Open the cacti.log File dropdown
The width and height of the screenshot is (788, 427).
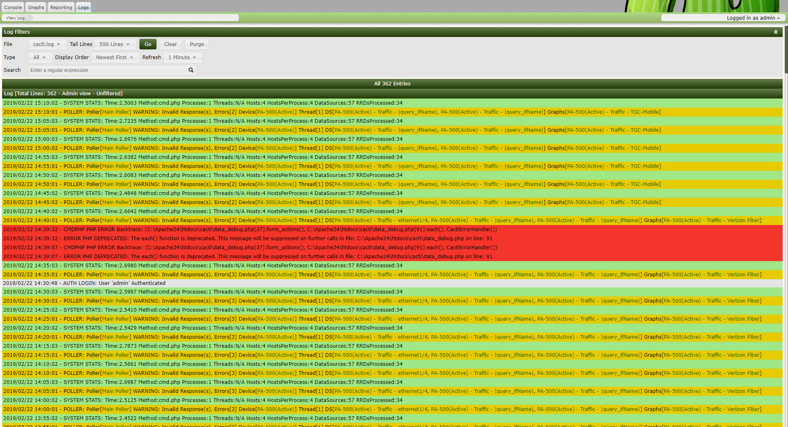pyautogui.click(x=47, y=44)
